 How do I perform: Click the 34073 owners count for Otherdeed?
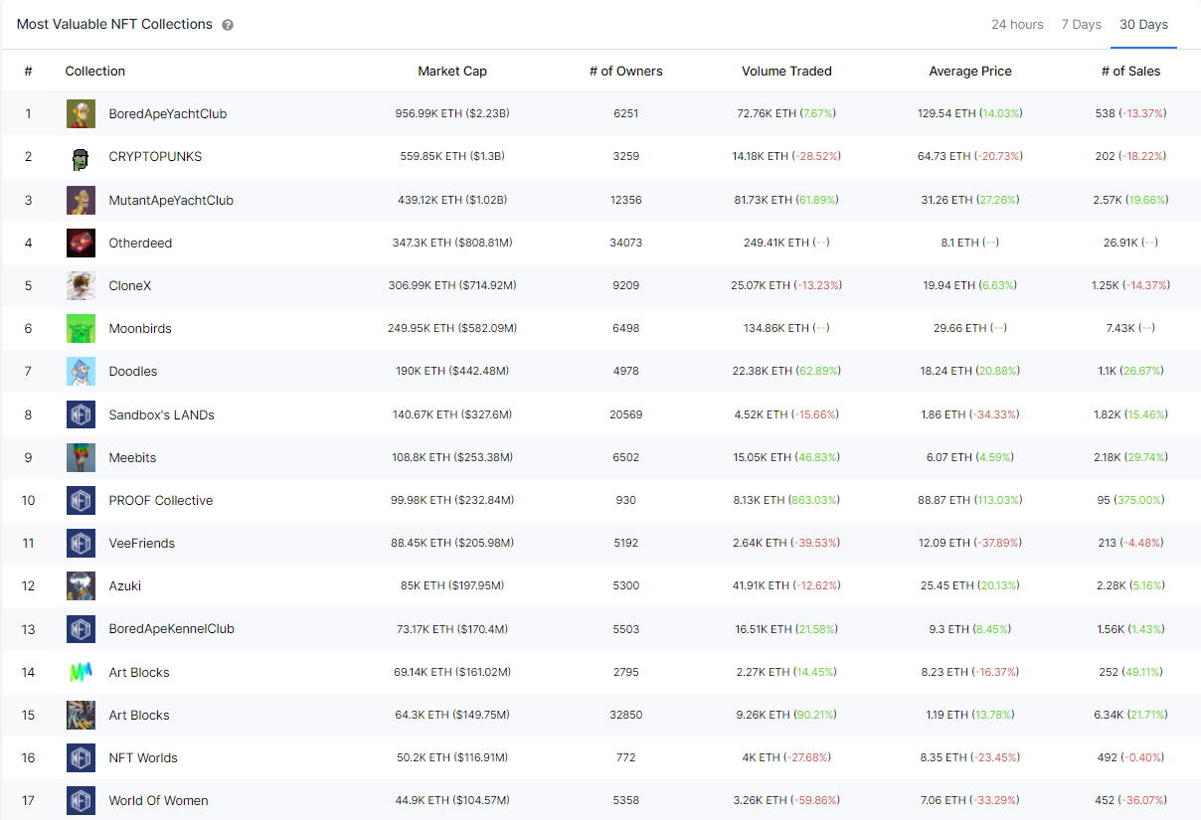pyautogui.click(x=626, y=243)
